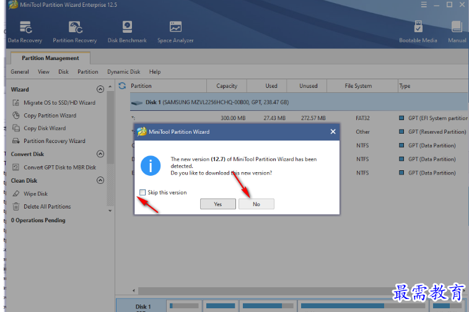
Task: Select the 300.00 MB FAT32 partition row
Action: [x=299, y=118]
